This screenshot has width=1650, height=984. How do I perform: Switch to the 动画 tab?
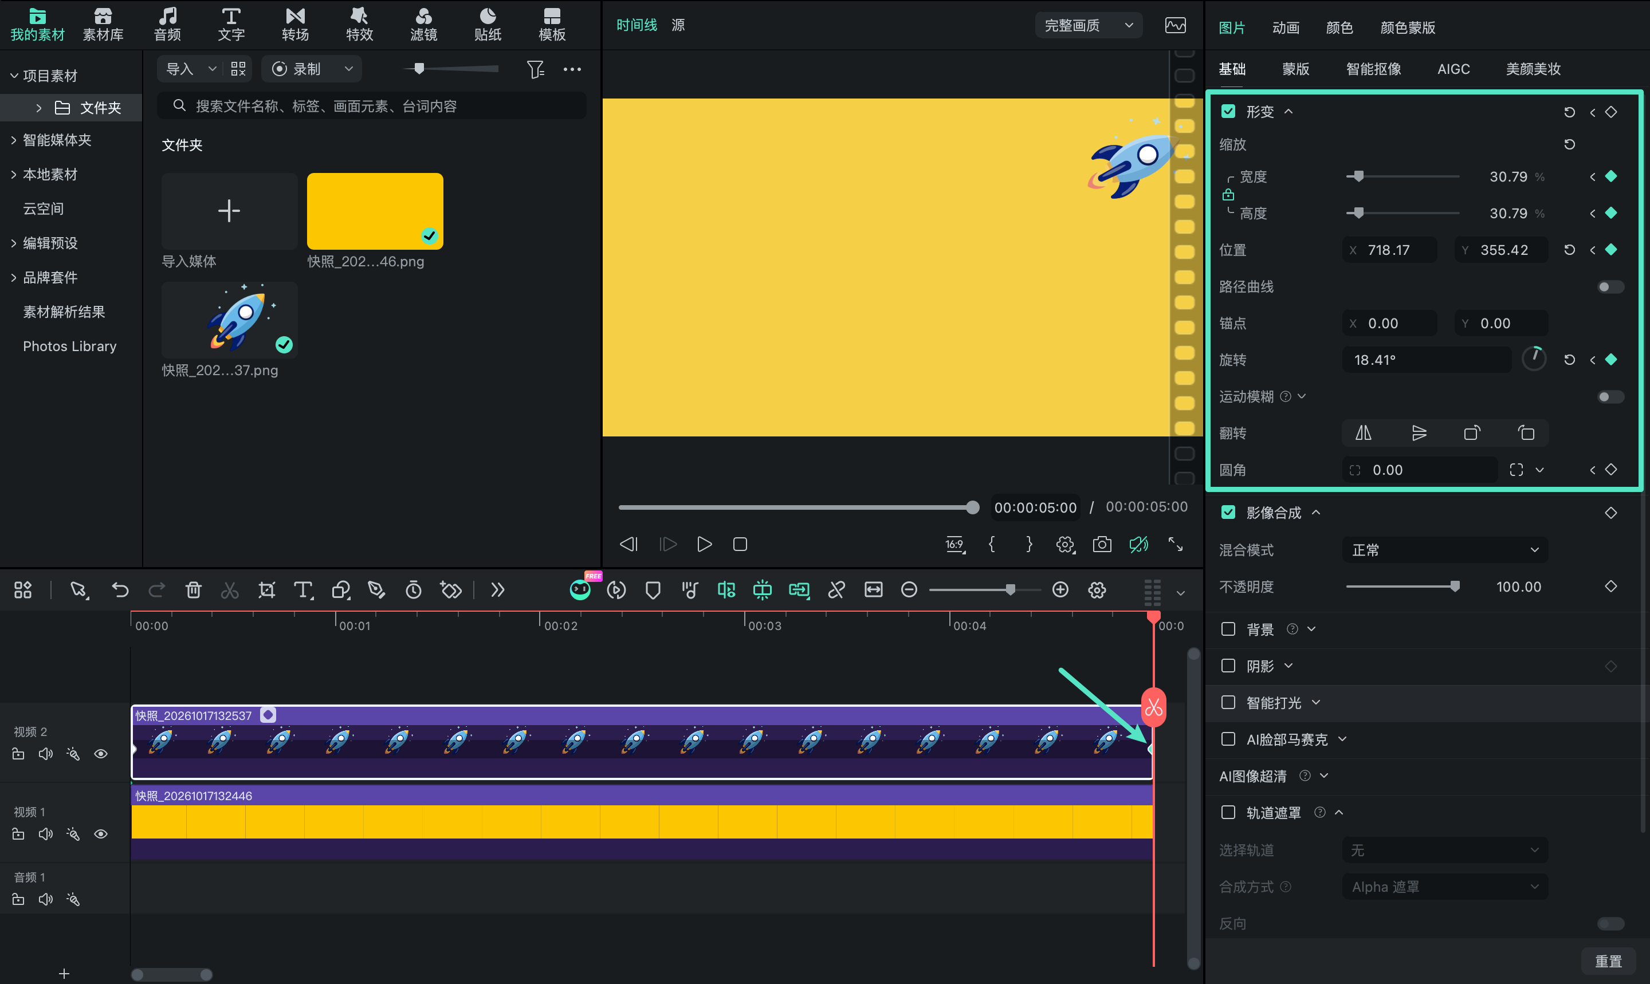pos(1285,27)
